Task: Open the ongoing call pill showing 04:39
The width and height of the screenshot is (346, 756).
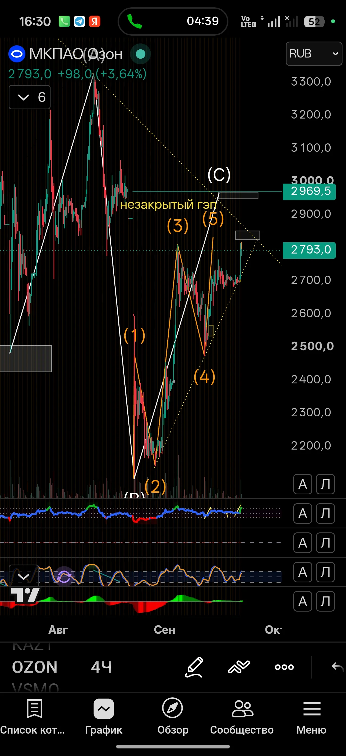Action: [x=173, y=21]
